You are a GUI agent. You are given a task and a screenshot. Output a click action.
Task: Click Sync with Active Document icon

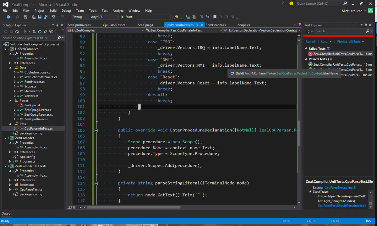click(x=34, y=31)
